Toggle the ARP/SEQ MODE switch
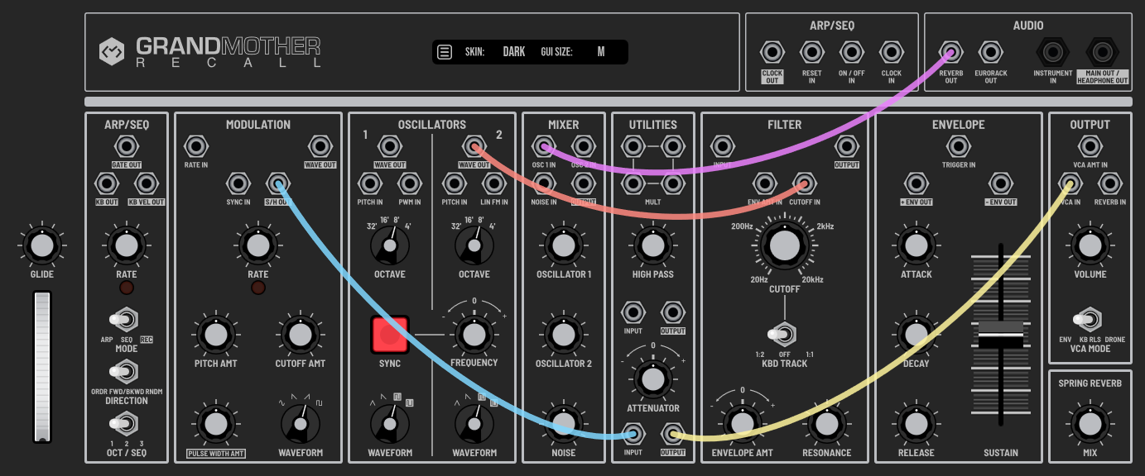1145x476 pixels. (x=126, y=319)
